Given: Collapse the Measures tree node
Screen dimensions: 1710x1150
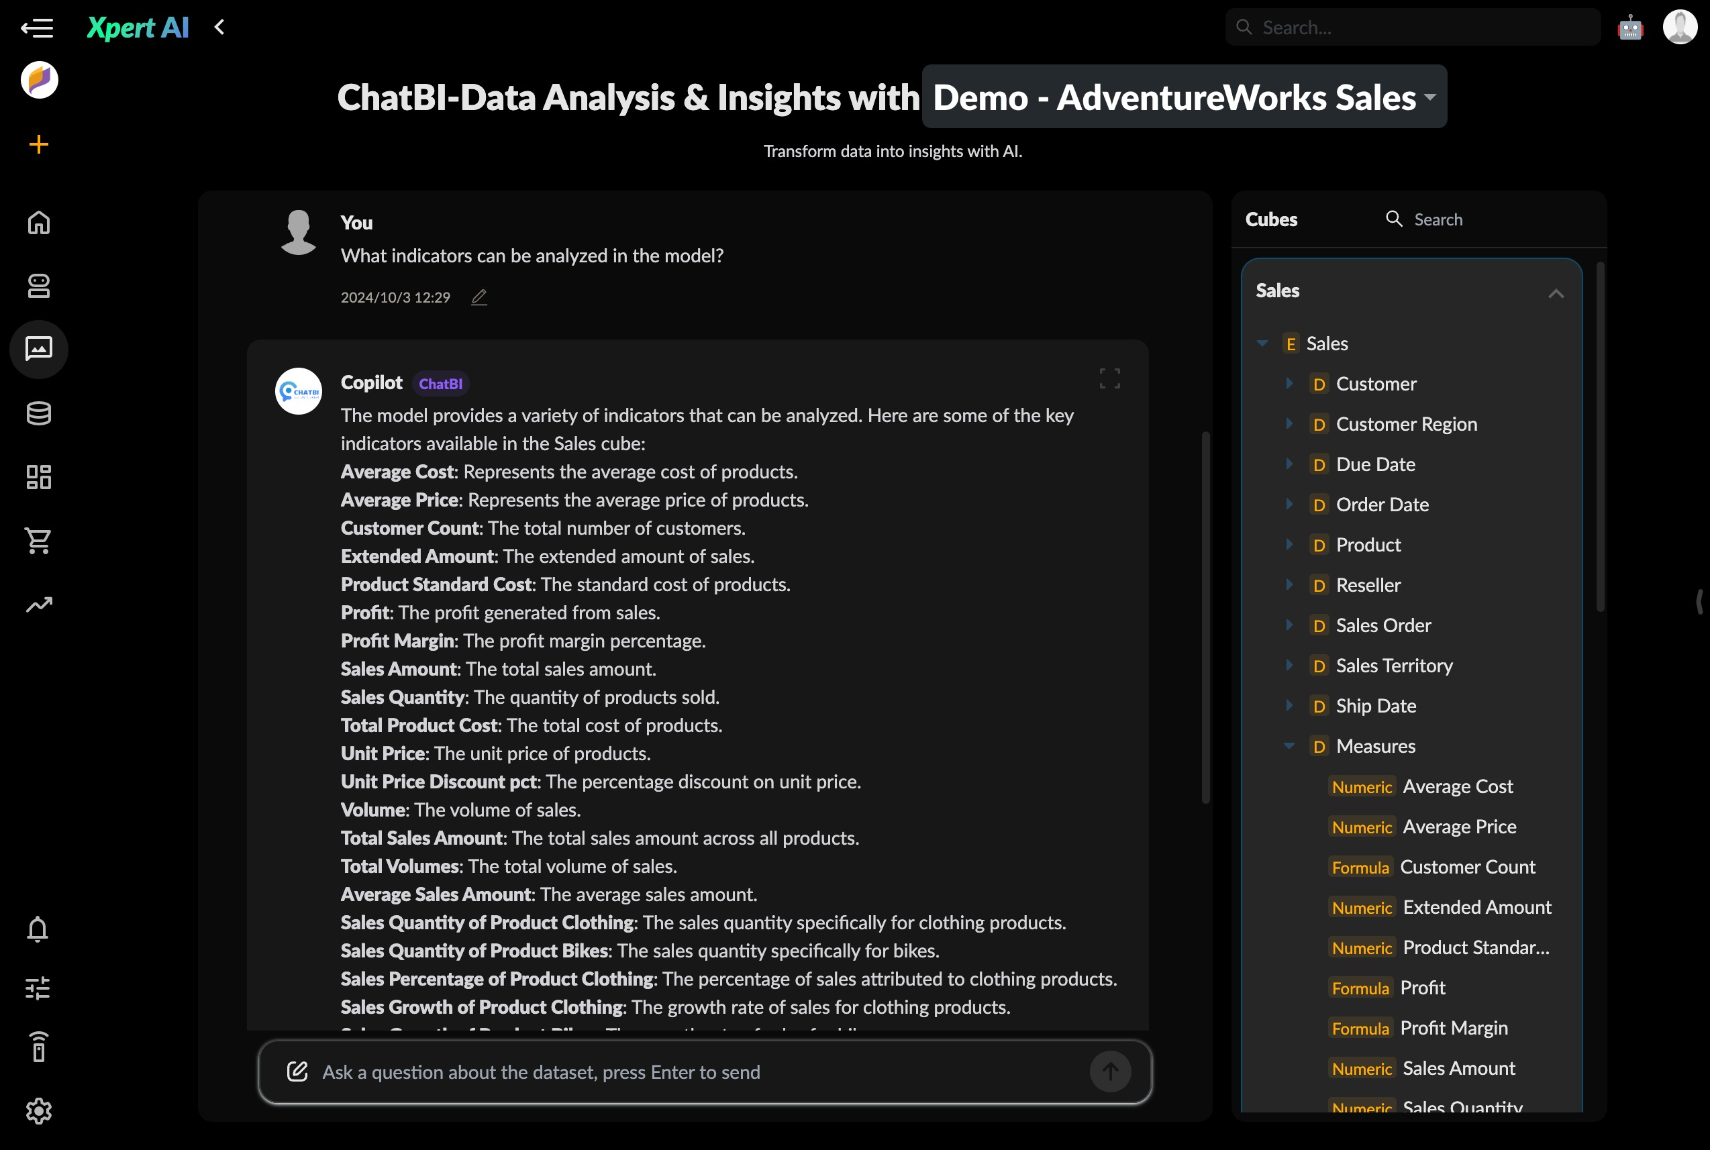Looking at the screenshot, I should click(x=1289, y=746).
